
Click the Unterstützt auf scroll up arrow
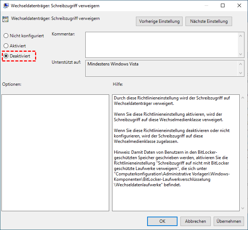(x=240, y=64)
